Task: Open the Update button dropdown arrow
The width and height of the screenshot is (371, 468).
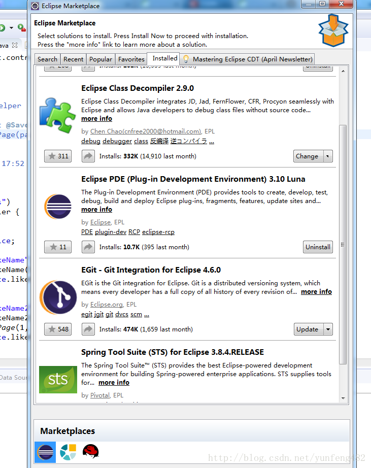Action: coord(328,329)
